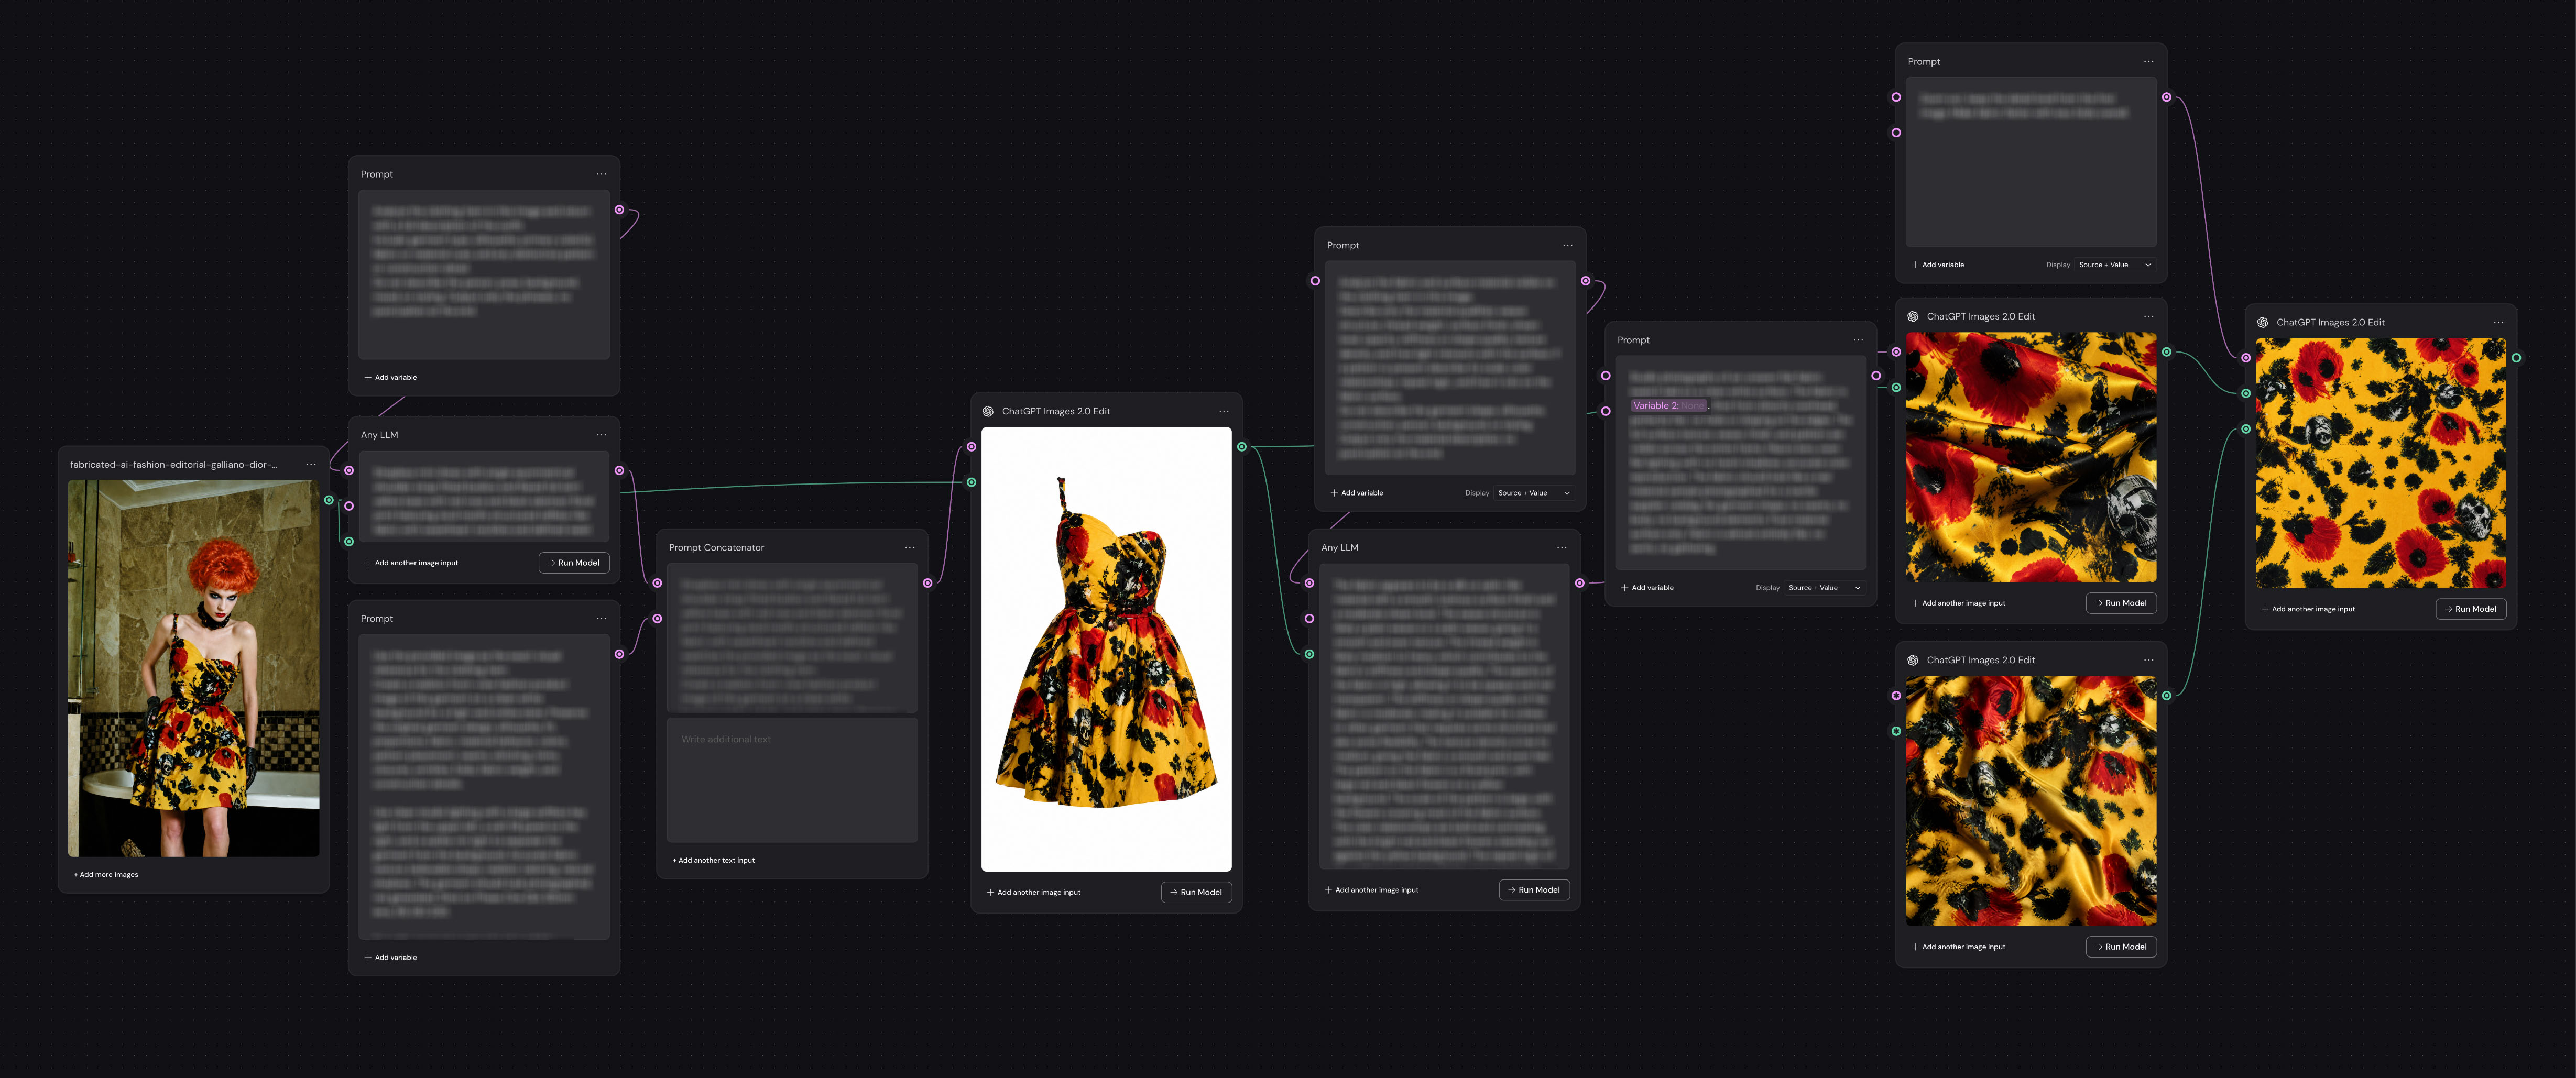
Task: Run Model on the larger Any LLM node
Action: tap(1534, 890)
